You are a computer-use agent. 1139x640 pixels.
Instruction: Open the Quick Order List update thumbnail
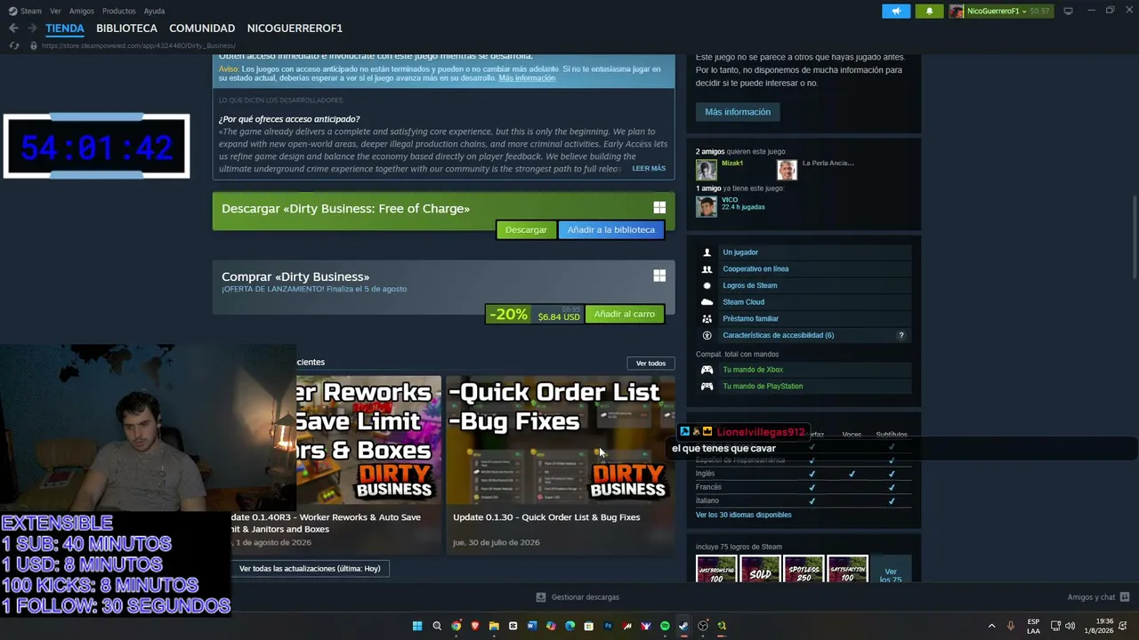click(x=560, y=439)
